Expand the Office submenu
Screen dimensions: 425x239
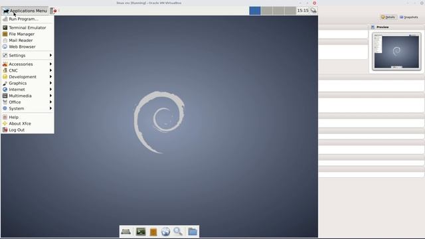pos(27,102)
